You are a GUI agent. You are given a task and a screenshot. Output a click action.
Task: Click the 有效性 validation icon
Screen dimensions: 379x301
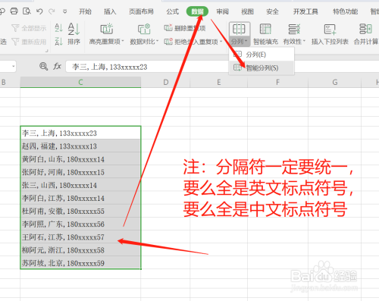(294, 29)
